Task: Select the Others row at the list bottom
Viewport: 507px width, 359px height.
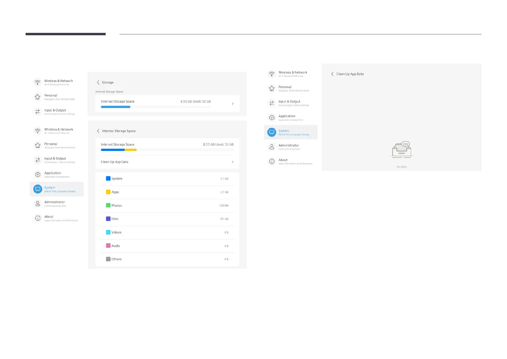Action: pyautogui.click(x=167, y=259)
